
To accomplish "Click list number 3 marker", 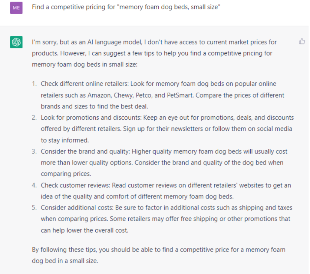I will coord(35,152).
